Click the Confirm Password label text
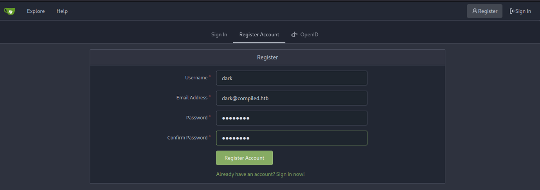Screen dimensions: 540x190 click(187, 138)
